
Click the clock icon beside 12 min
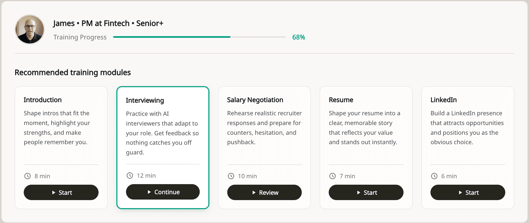[130, 176]
